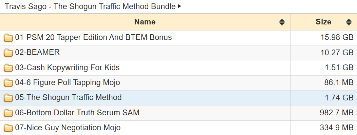Open the 01-PSM 20 Tapper Edition folder icon

click(x=8, y=38)
